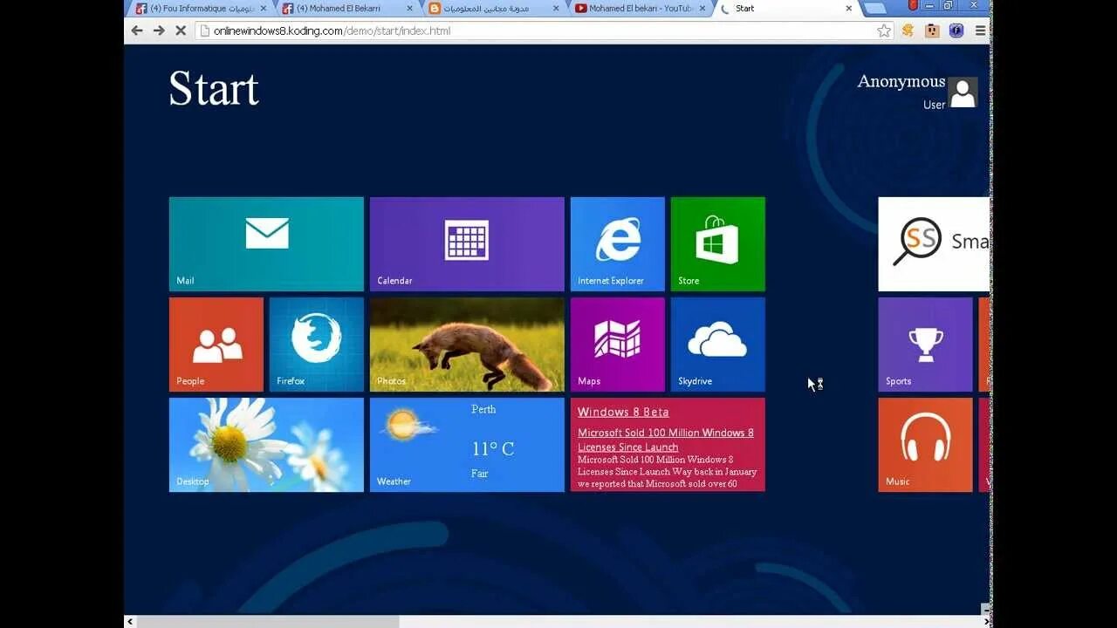Open the Maps tile
The width and height of the screenshot is (1117, 628).
tap(618, 345)
